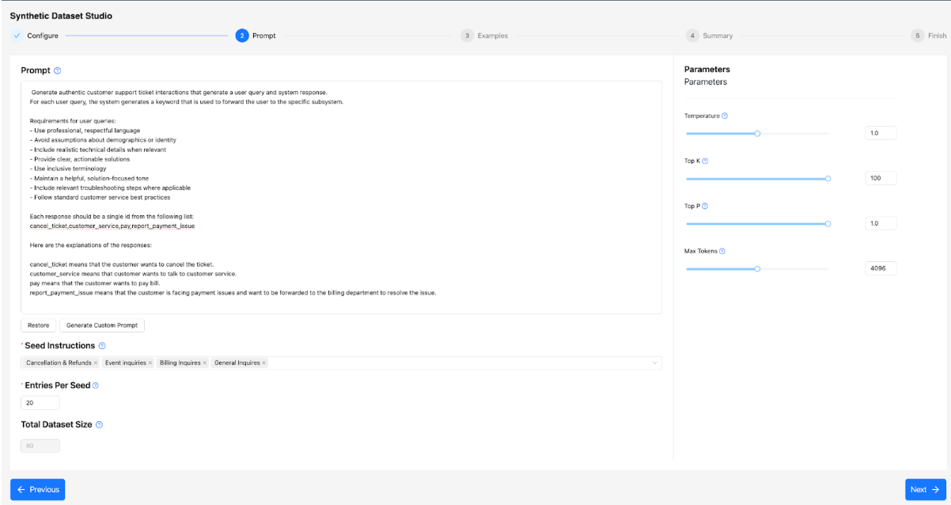Click the Seed Instructions help icon

[x=102, y=346]
